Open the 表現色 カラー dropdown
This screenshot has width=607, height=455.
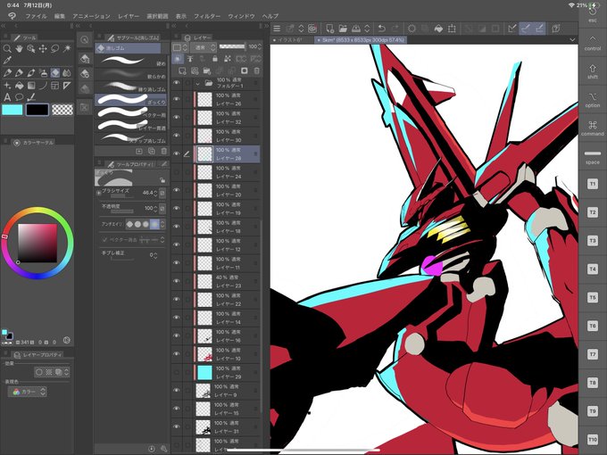[28, 392]
